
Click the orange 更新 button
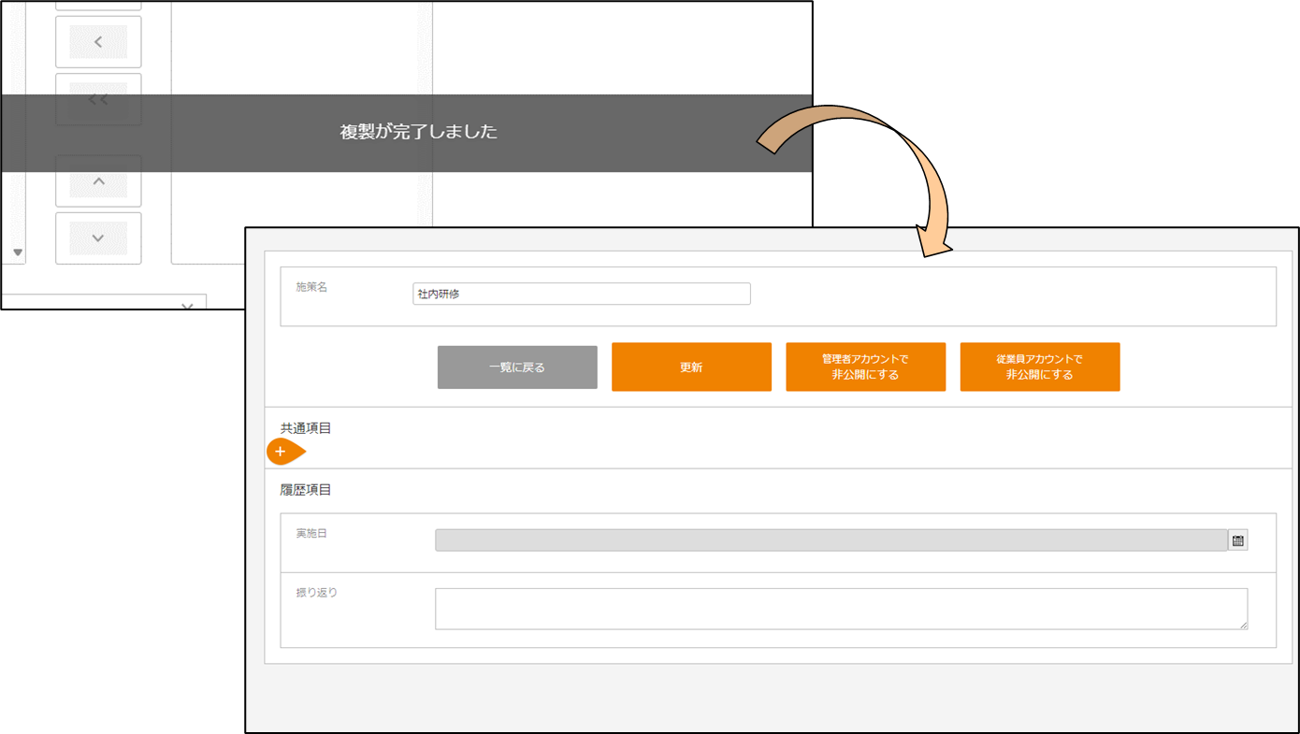click(691, 367)
